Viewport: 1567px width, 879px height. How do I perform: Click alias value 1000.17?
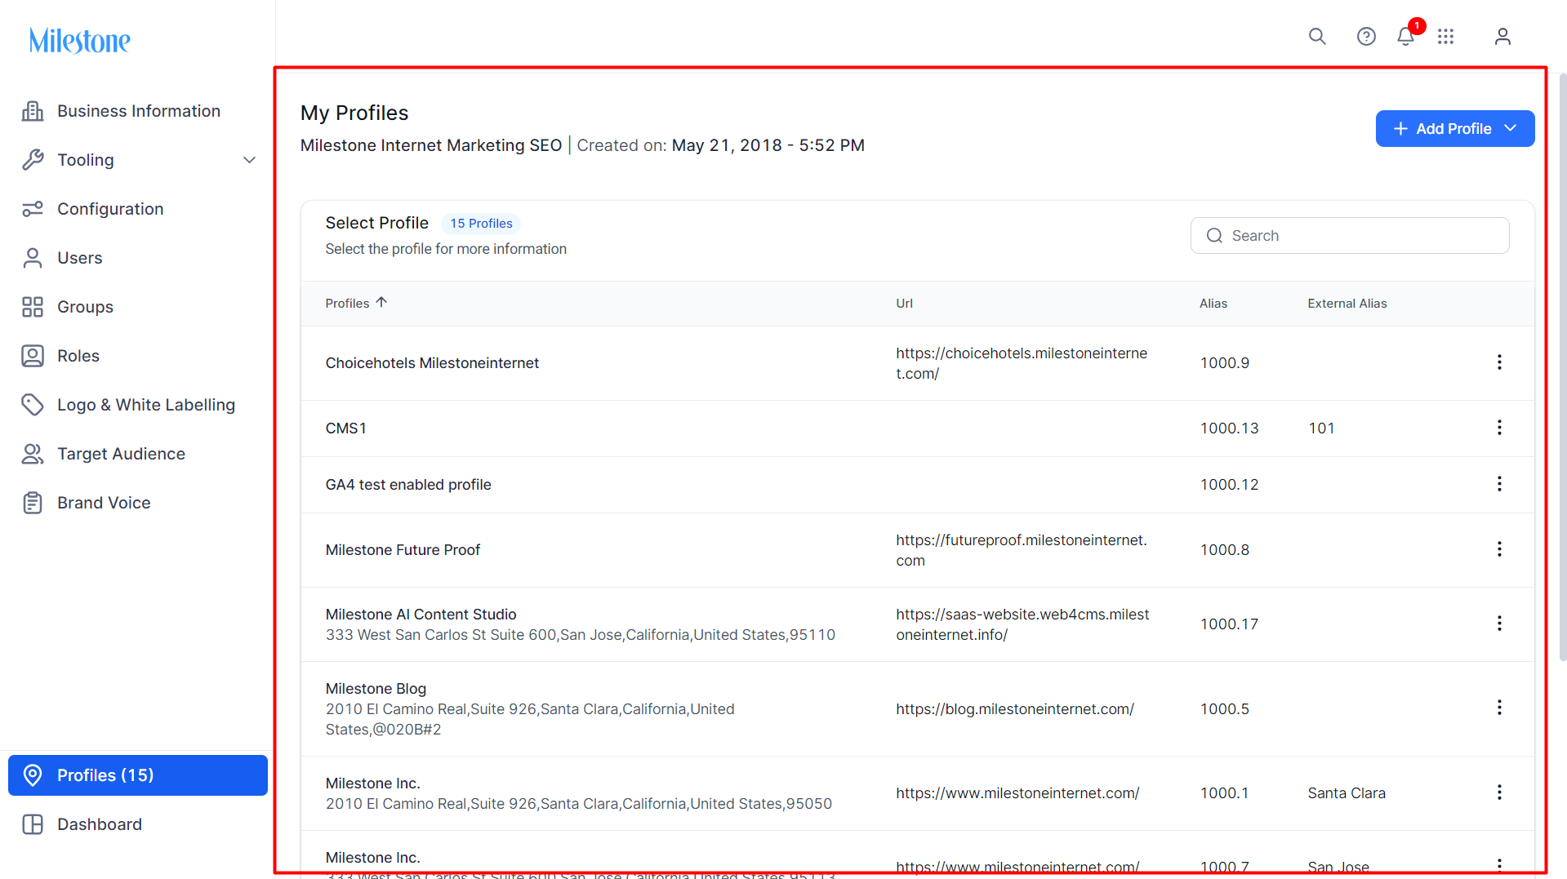pyautogui.click(x=1229, y=624)
